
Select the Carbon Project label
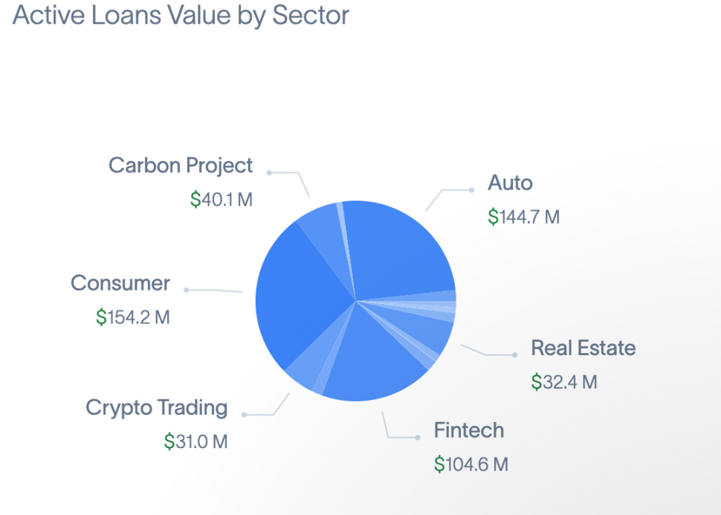tap(180, 166)
